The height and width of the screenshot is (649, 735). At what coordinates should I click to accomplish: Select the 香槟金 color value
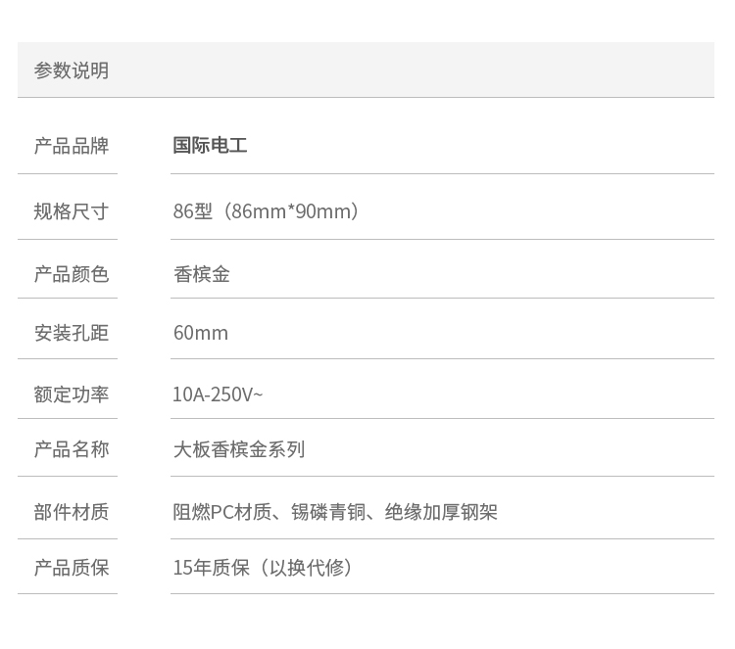click(x=201, y=274)
